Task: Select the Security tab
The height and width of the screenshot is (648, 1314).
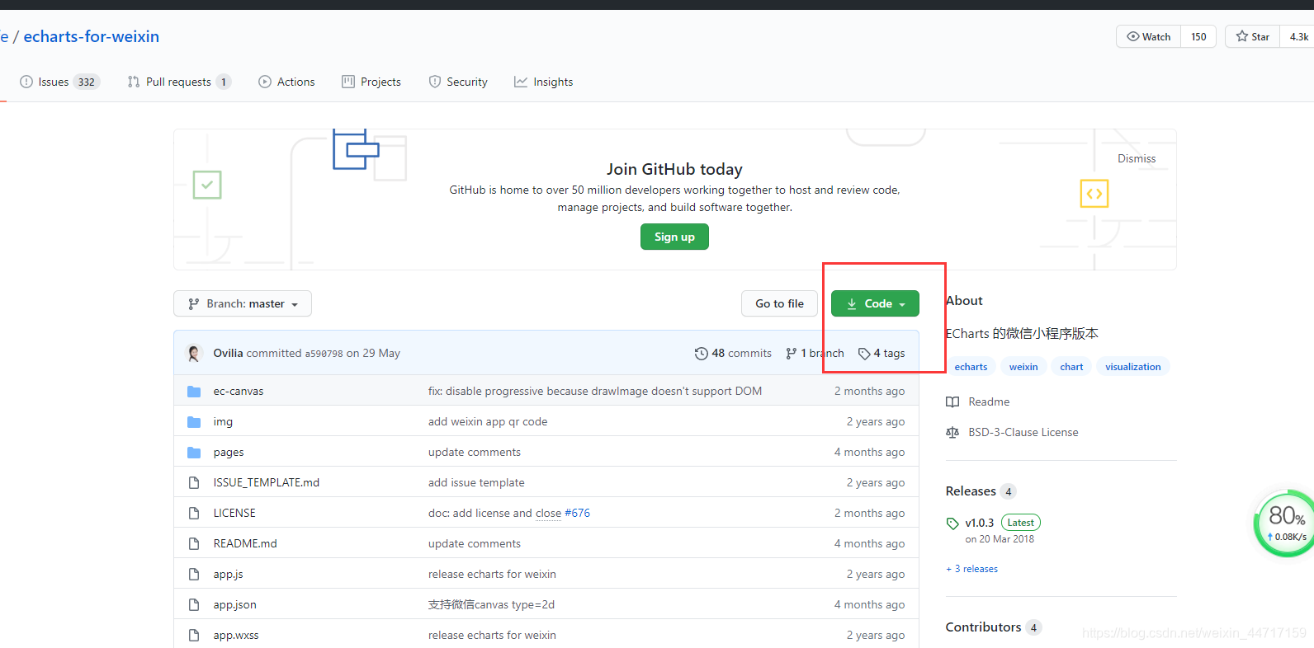Action: tap(458, 82)
